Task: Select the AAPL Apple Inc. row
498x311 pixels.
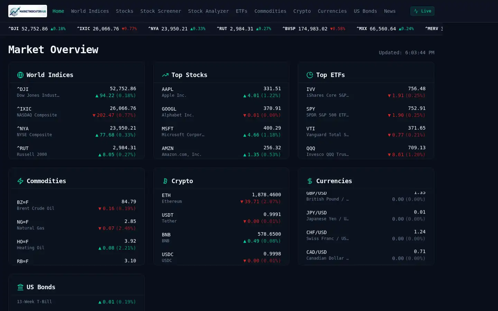Action: 221,92
